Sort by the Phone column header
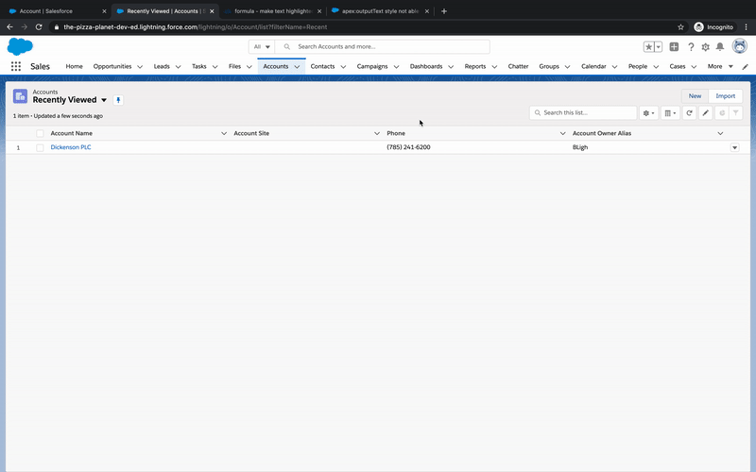The image size is (756, 472). tap(396, 133)
